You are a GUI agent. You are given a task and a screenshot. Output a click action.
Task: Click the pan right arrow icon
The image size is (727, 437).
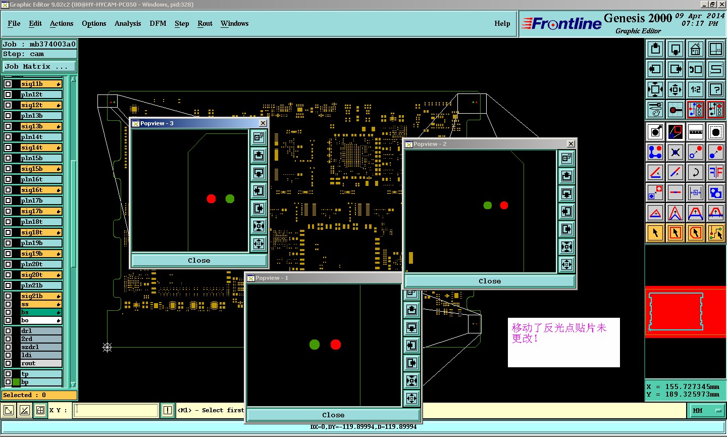pos(676,69)
